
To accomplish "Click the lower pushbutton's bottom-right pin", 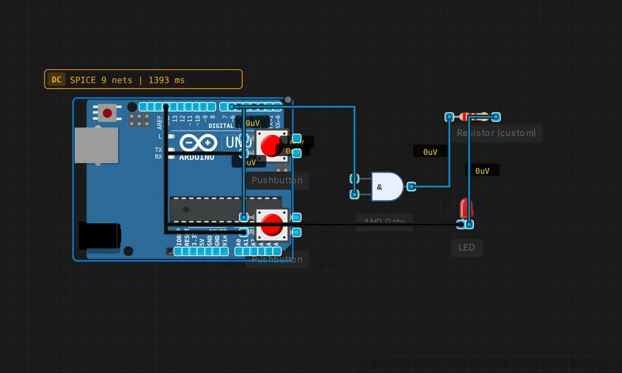I will coord(297,232).
